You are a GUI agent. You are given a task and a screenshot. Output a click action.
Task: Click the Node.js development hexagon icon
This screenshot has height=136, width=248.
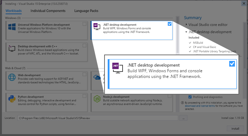pos(97,99)
